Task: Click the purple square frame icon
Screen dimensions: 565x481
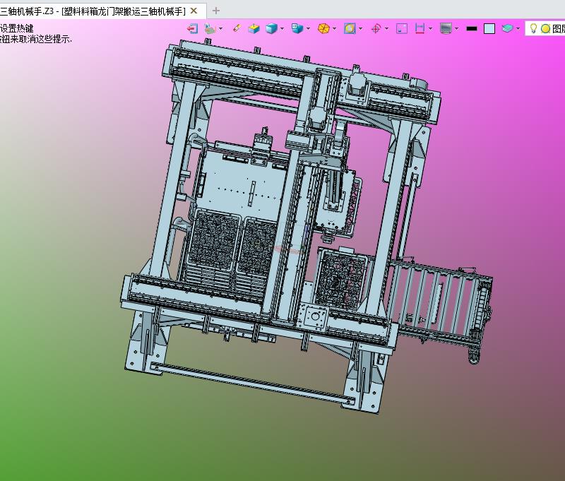Action: point(402,28)
